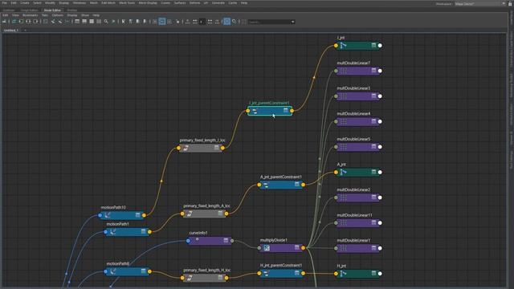Viewport: 514px width, 289px height.
Task: Select the Untitled_1 graph tab
Action: coord(10,31)
